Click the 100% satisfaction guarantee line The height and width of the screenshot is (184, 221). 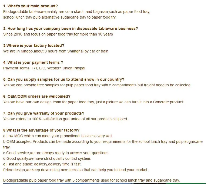65,119
